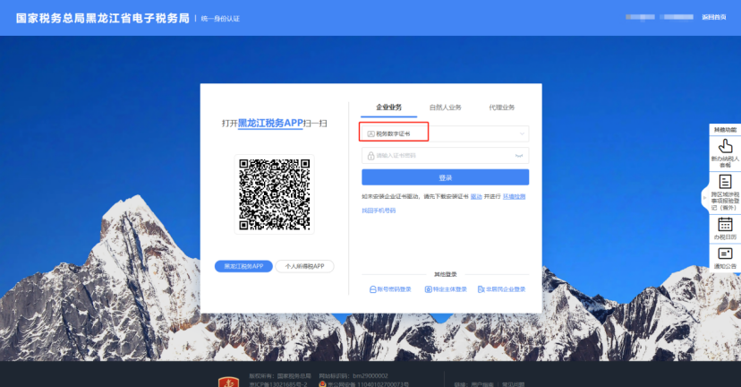Click the 环境检测 link
Screen dimensions: 741x387
tap(514, 196)
